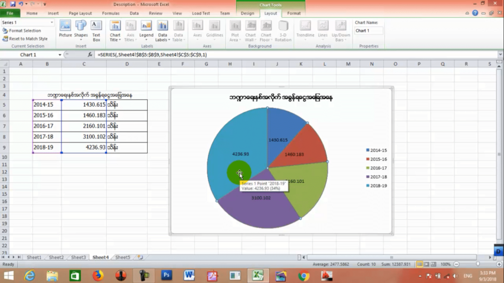Screen dimensions: 504x283
Task: Click the Plot Area button
Action: click(x=235, y=31)
